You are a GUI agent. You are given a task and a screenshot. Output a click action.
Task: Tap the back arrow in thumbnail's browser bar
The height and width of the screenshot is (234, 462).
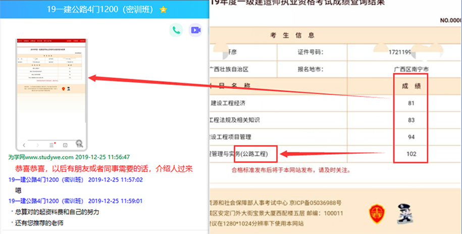[x=24, y=145]
